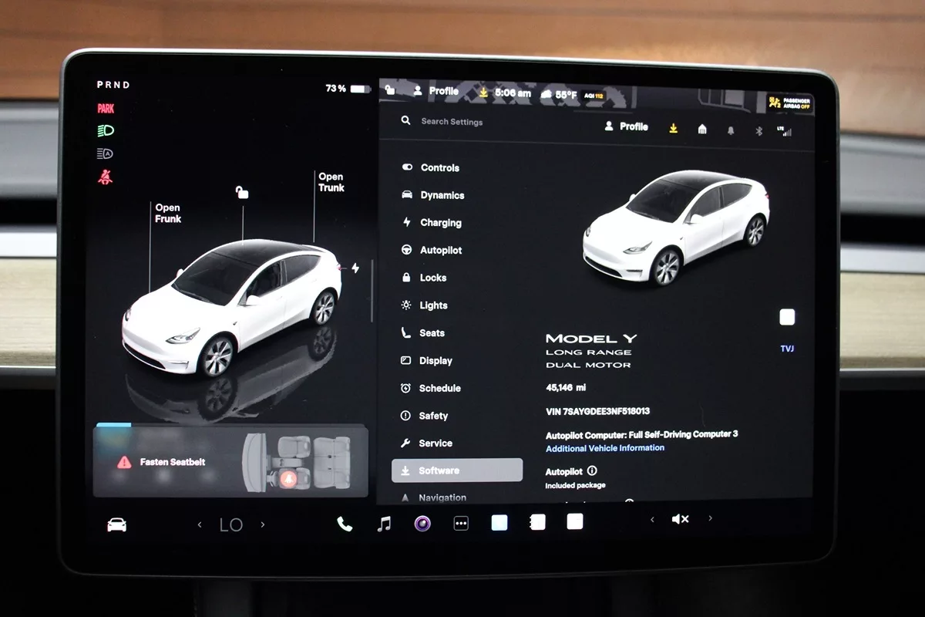Screen dimensions: 925x617
Task: Toggle the muted volume speaker
Action: tap(680, 520)
